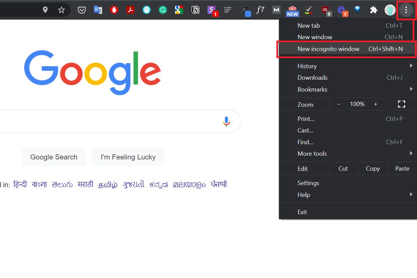The height and width of the screenshot is (278, 417).
Task: Open the uBlock Origin shield extension
Action: [x=326, y=10]
